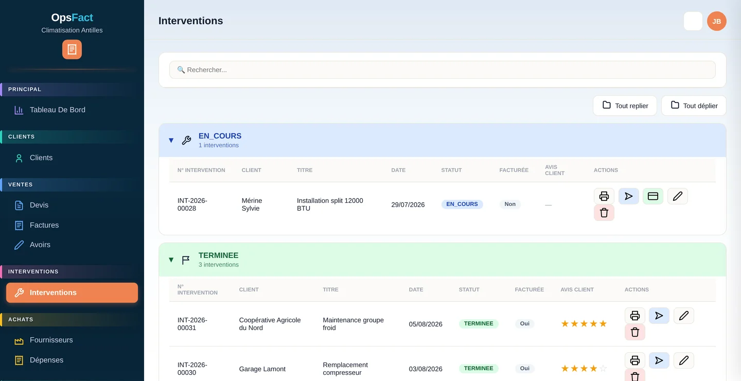Collapse the TERMINEE group
The image size is (741, 381).
tap(171, 259)
